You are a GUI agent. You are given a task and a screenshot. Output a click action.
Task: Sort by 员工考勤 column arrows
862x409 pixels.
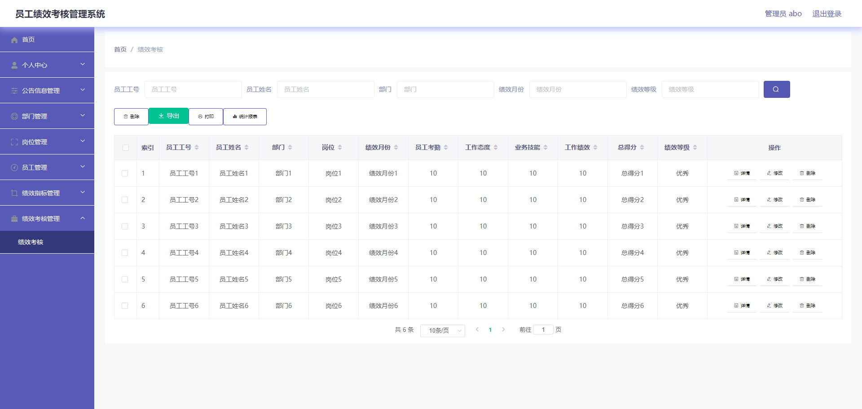tap(446, 147)
